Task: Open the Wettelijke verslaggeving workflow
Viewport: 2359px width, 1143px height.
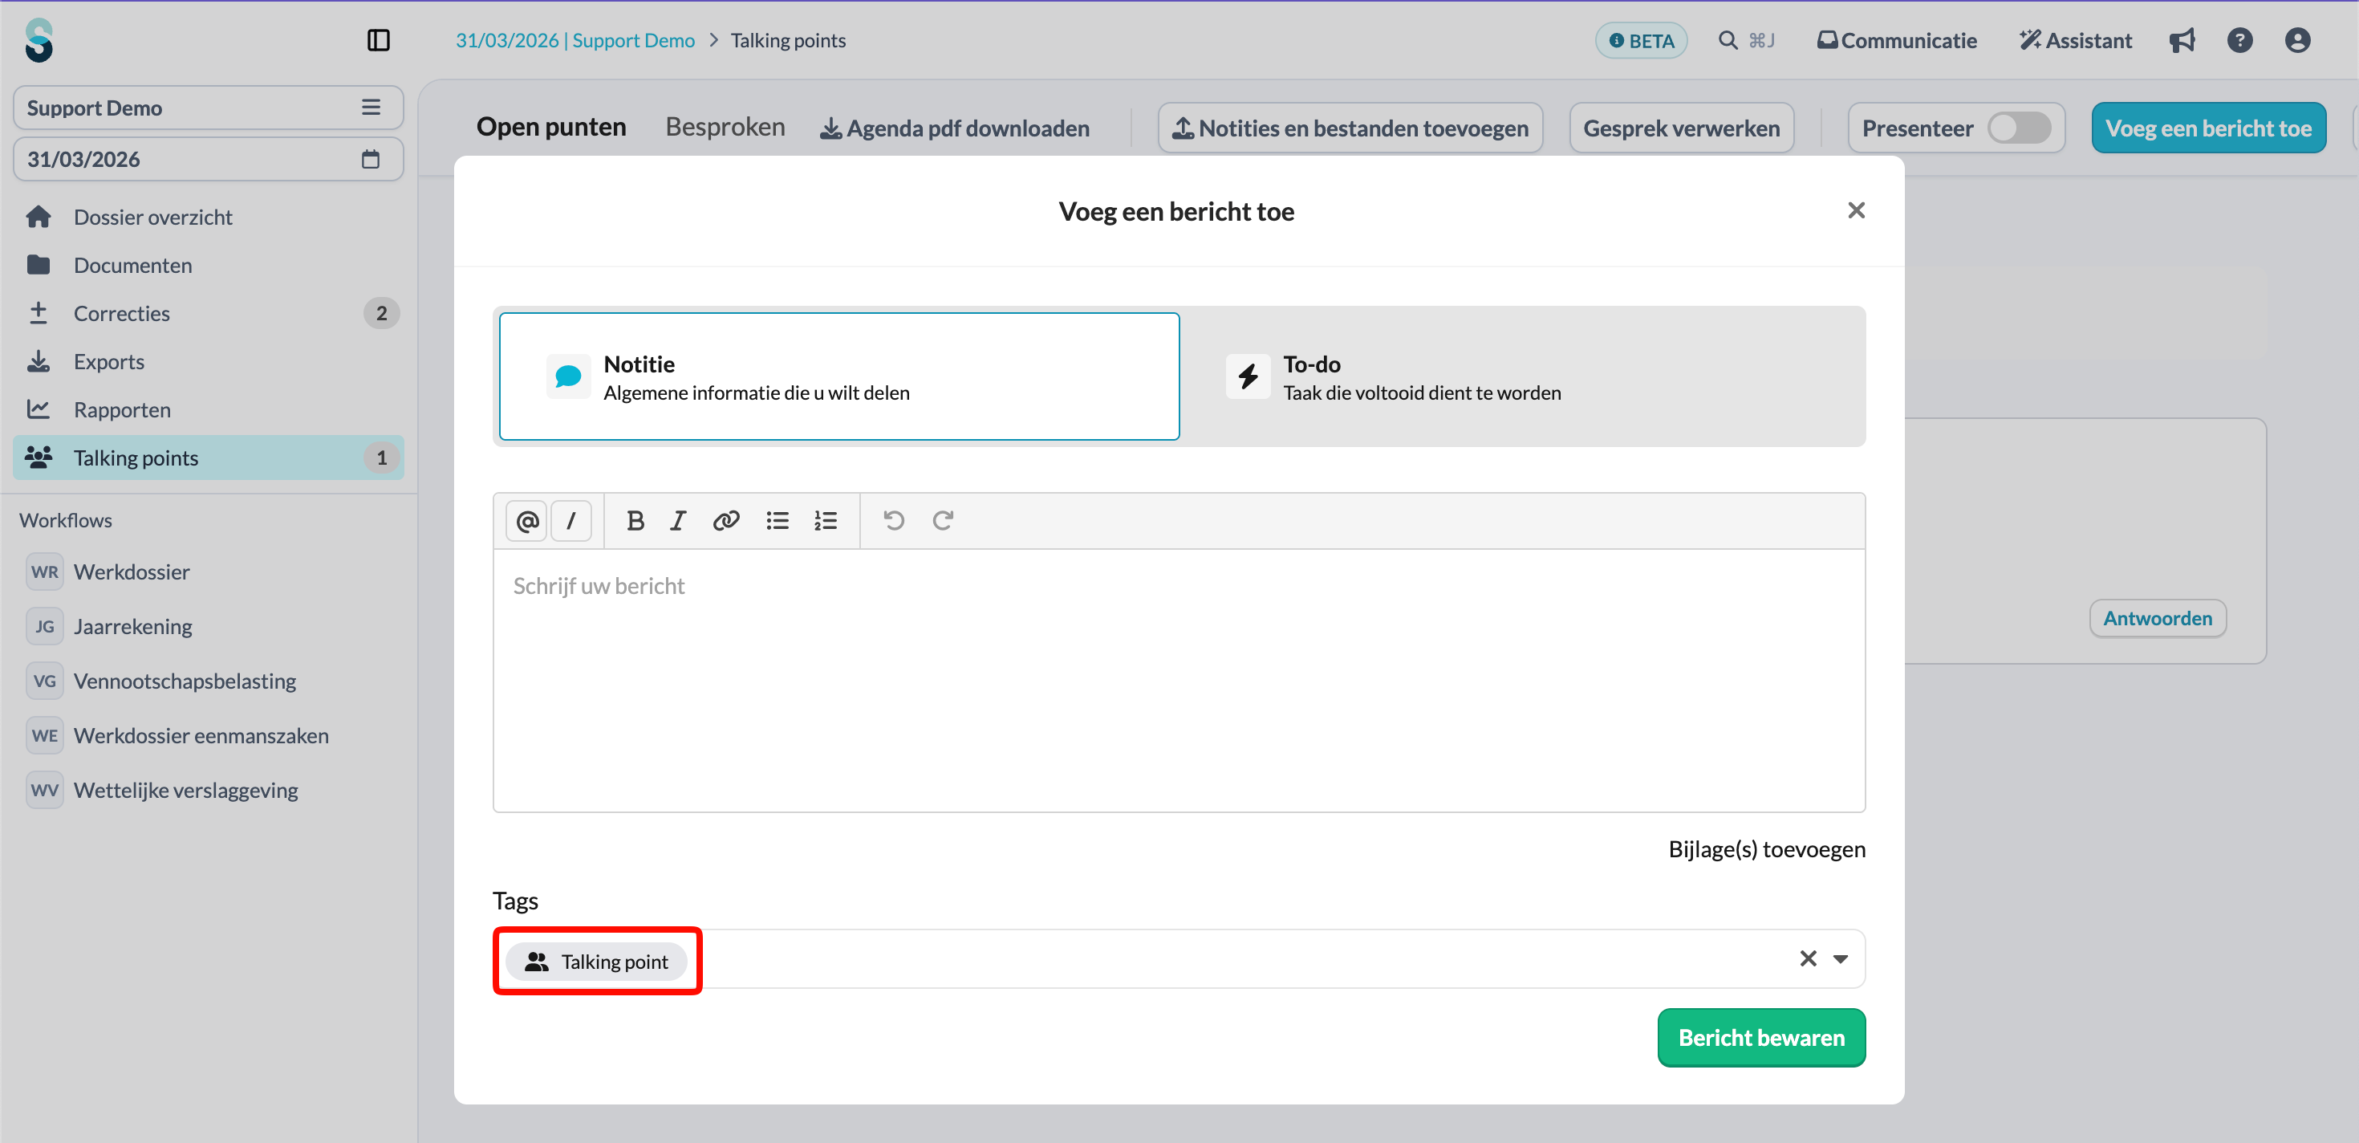Action: [x=209, y=791]
